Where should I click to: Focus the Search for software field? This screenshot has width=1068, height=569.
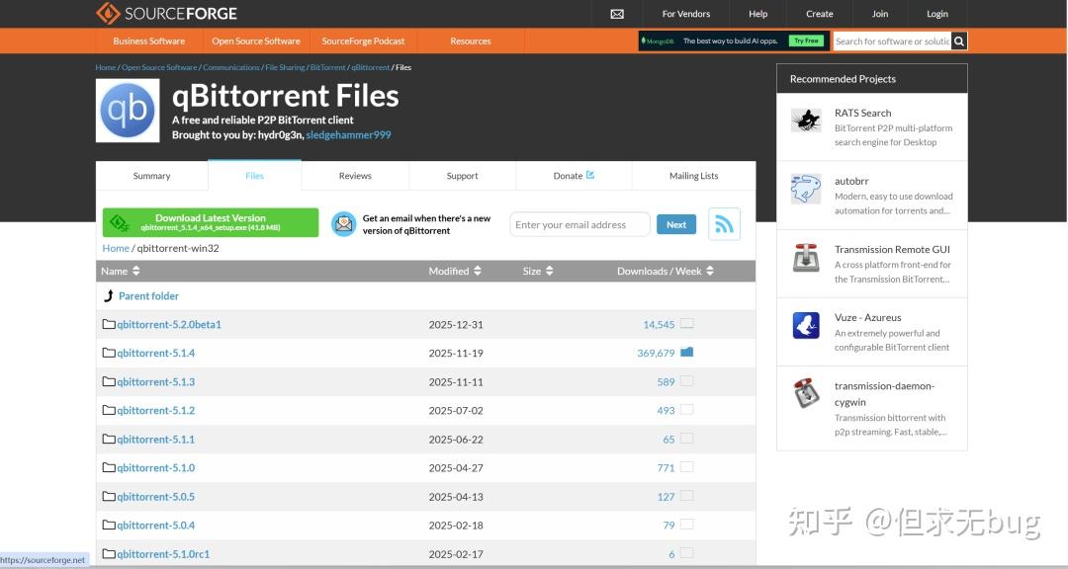(892, 41)
